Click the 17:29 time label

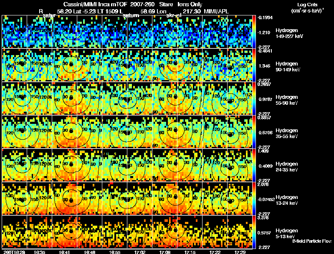[240, 252]
